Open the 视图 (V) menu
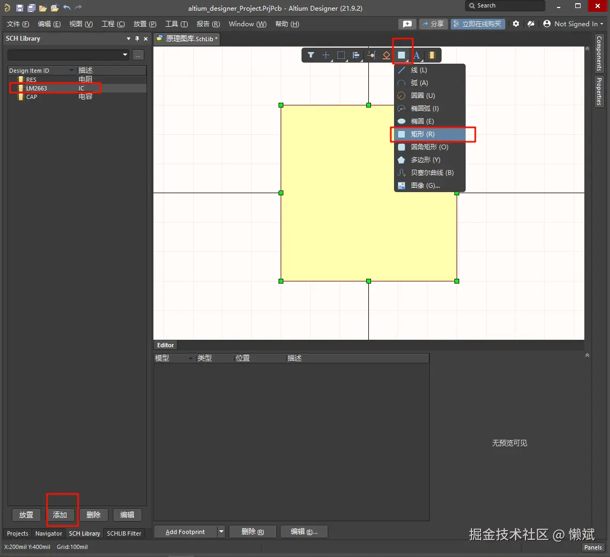Image resolution: width=610 pixels, height=557 pixels. tap(81, 24)
